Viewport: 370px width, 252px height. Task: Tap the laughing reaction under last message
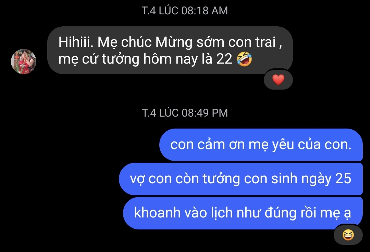click(348, 235)
